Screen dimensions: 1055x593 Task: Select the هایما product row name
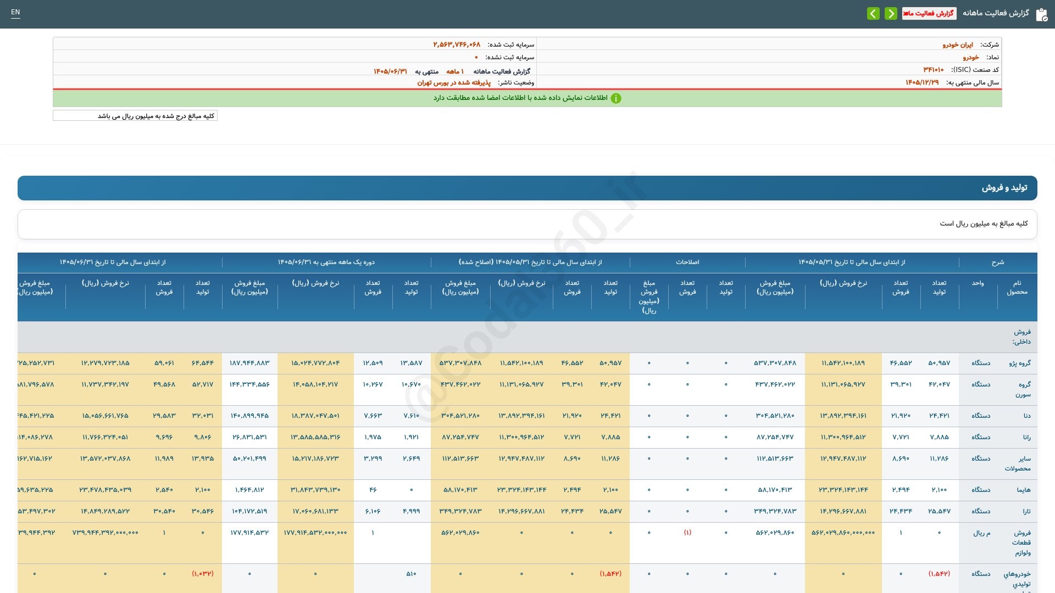click(1024, 490)
